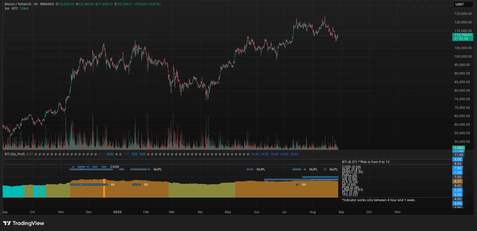Click the bright orange bar in BTI histogram
This screenshot has height=231, width=477.
click(104, 188)
